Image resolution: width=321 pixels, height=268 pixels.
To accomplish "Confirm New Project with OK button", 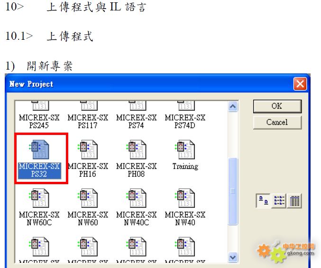I will click(277, 106).
